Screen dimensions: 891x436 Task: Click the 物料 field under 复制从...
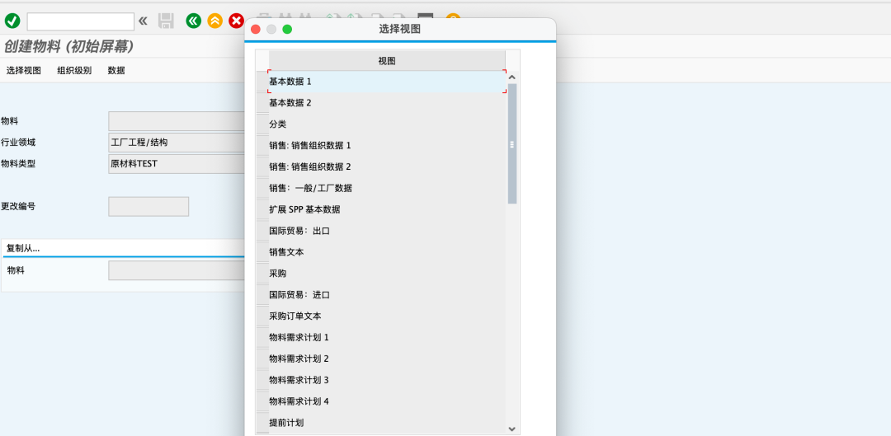point(177,270)
